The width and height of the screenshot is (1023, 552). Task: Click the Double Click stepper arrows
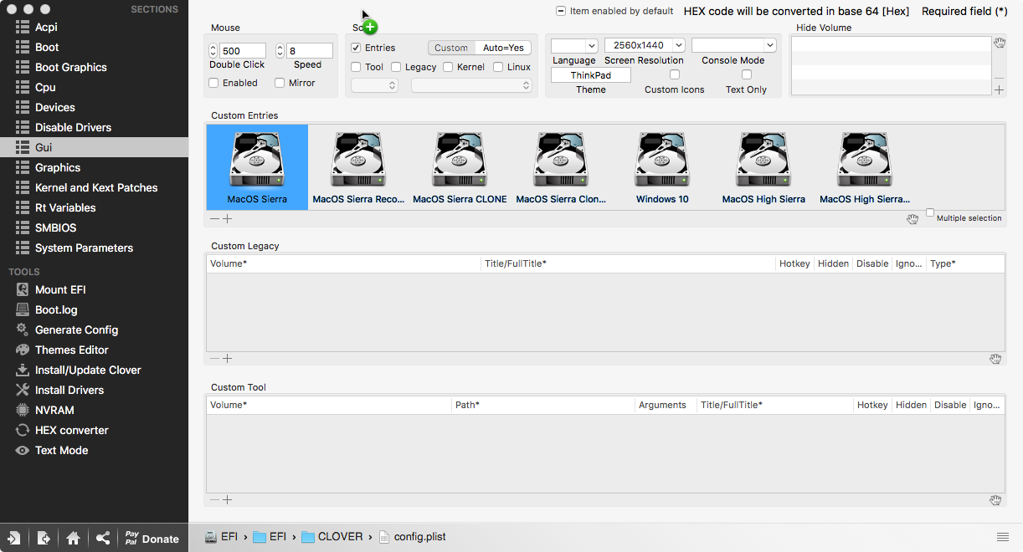[x=213, y=51]
